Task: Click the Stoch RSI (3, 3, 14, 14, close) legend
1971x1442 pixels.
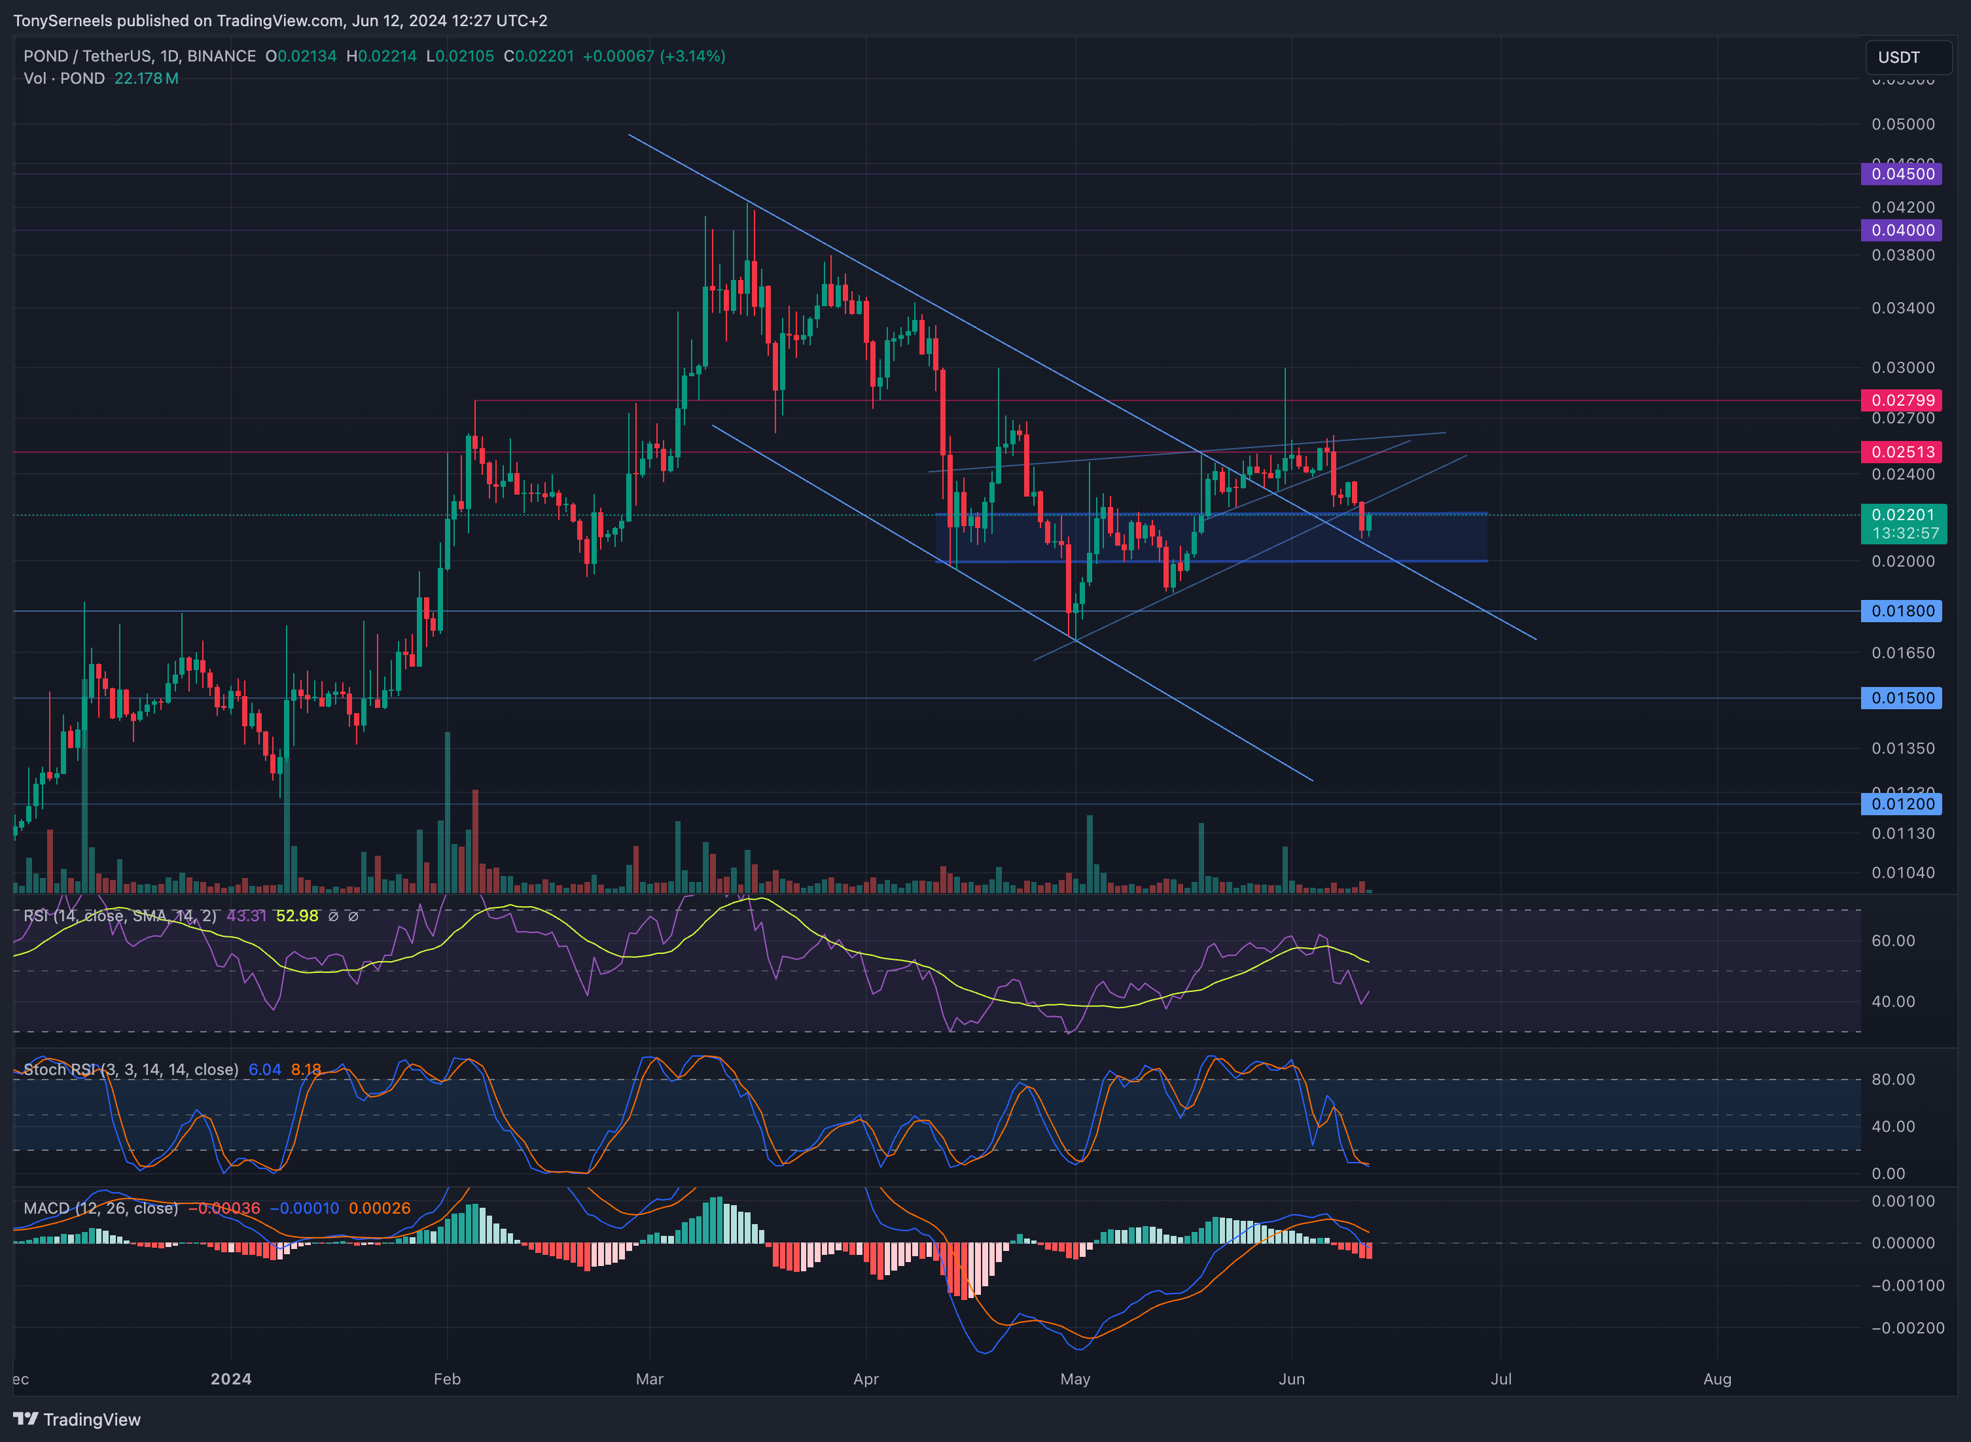Action: (x=131, y=1070)
